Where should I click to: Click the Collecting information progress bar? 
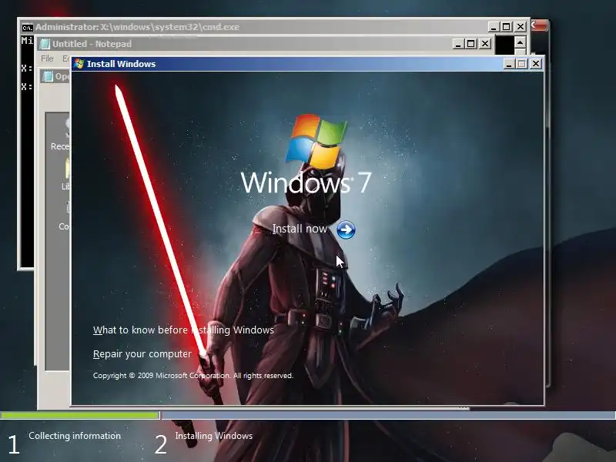(80, 415)
